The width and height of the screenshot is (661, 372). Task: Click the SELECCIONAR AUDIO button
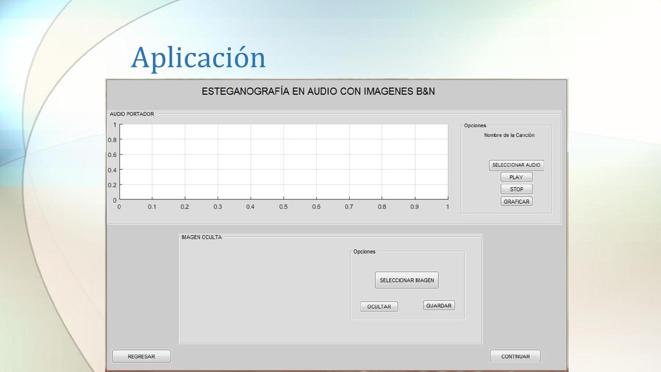516,165
